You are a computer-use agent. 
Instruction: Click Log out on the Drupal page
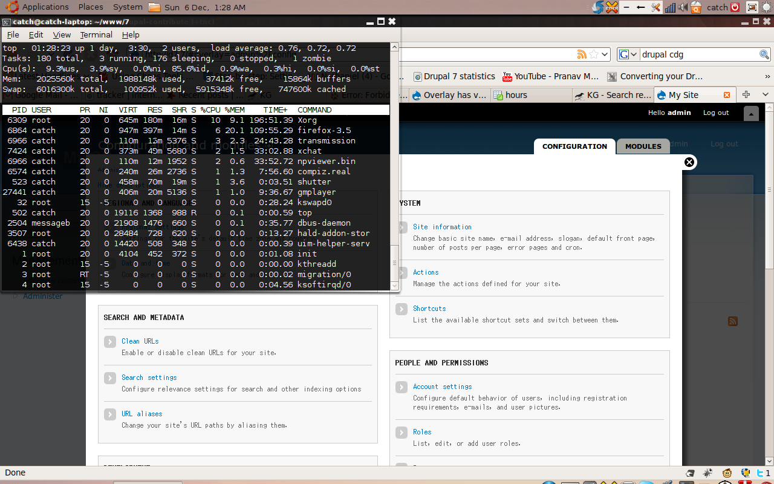point(715,113)
